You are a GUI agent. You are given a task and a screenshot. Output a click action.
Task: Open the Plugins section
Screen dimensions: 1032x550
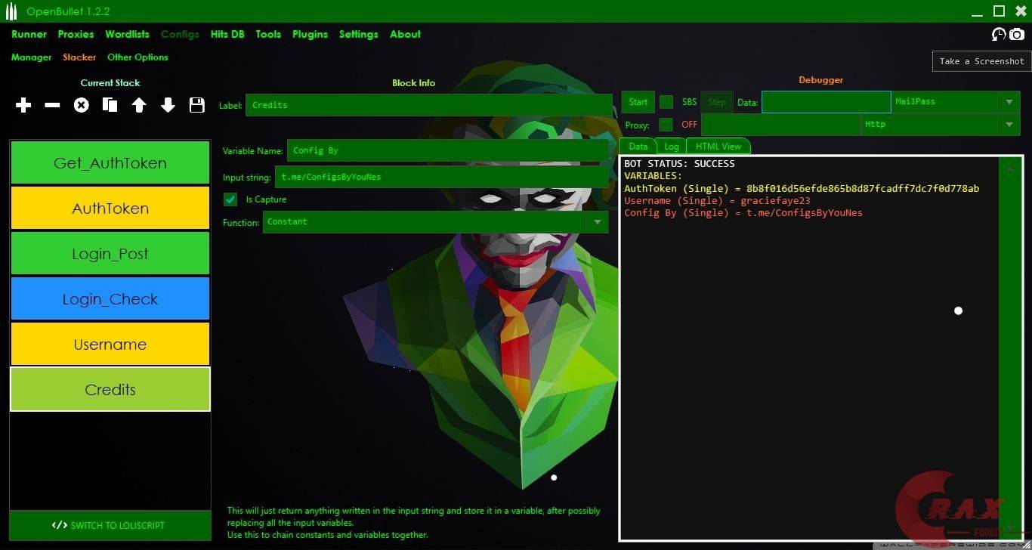(310, 34)
